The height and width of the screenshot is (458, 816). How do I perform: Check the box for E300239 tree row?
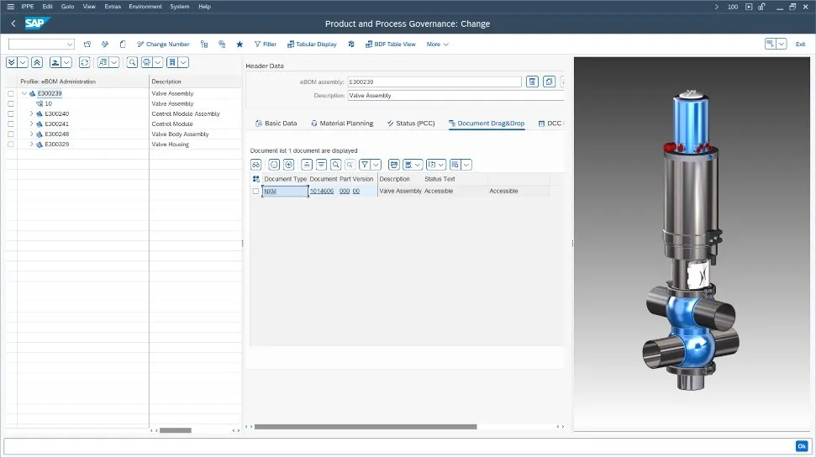coord(11,93)
